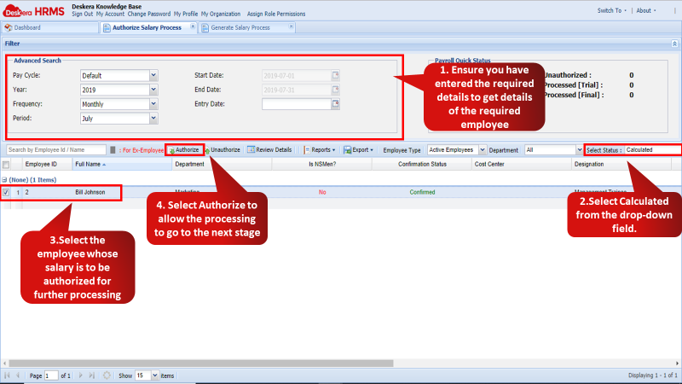Screen dimensions: 682x384
Task: Open the items-per-page dropdown
Action: click(x=155, y=375)
